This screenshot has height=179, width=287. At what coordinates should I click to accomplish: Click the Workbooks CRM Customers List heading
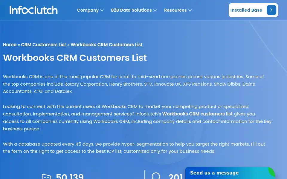pos(75,58)
